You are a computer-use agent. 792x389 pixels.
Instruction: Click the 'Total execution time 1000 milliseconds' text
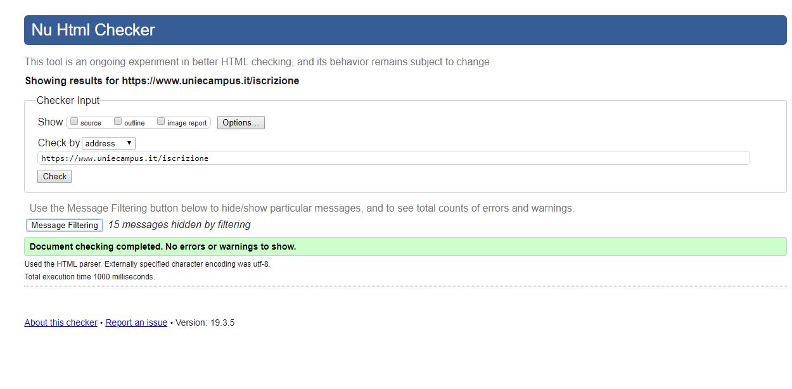pos(89,277)
